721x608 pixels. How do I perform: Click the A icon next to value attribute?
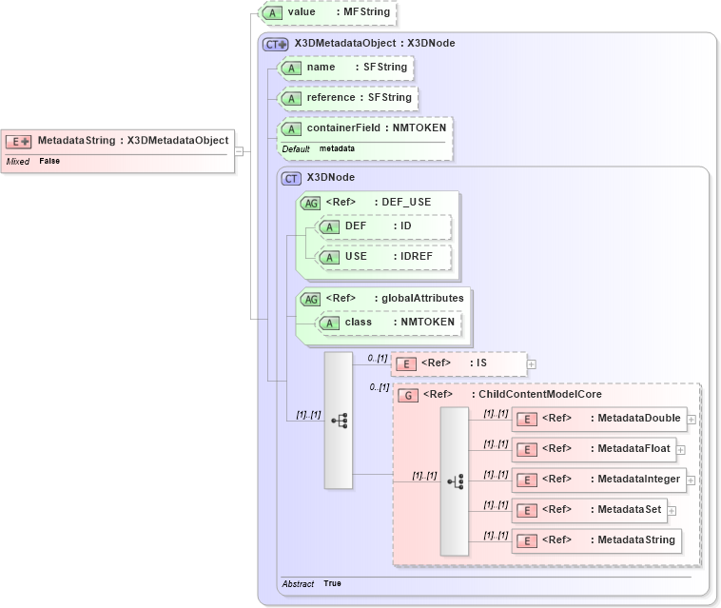click(272, 13)
